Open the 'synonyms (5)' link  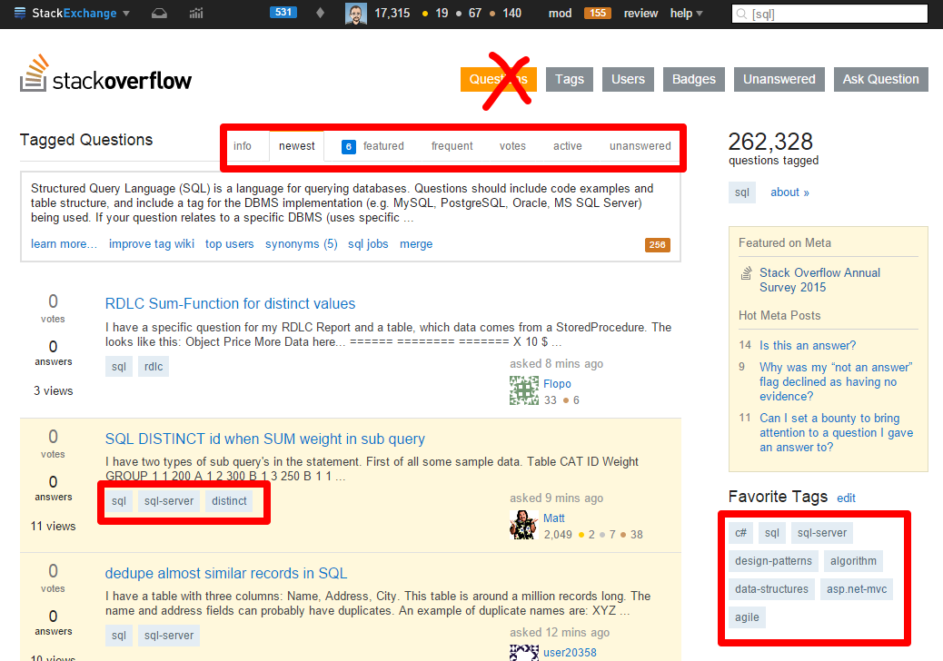(x=302, y=244)
